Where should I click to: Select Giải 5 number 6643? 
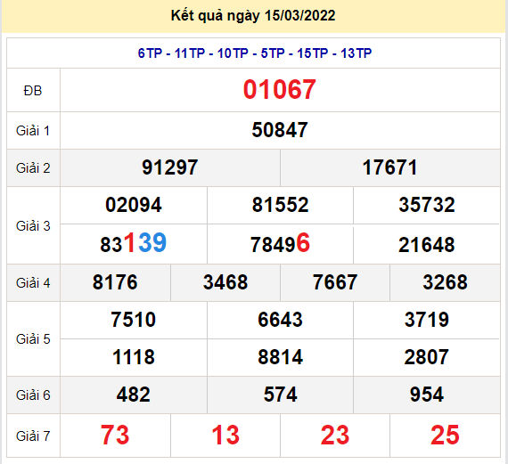(x=280, y=320)
